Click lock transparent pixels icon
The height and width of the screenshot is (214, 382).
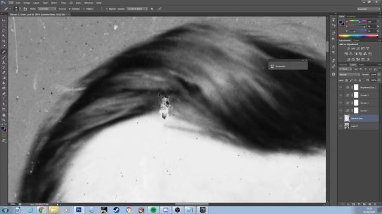[x=346, y=80]
